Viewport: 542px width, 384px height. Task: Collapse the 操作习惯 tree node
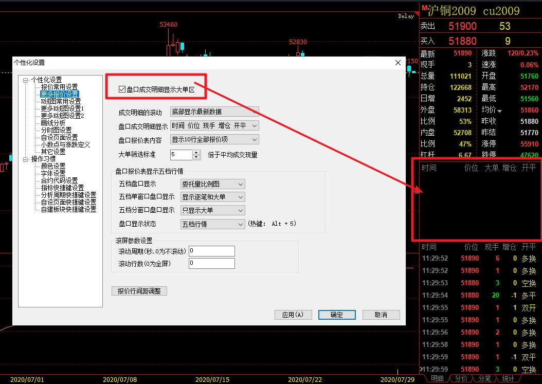coord(26,159)
